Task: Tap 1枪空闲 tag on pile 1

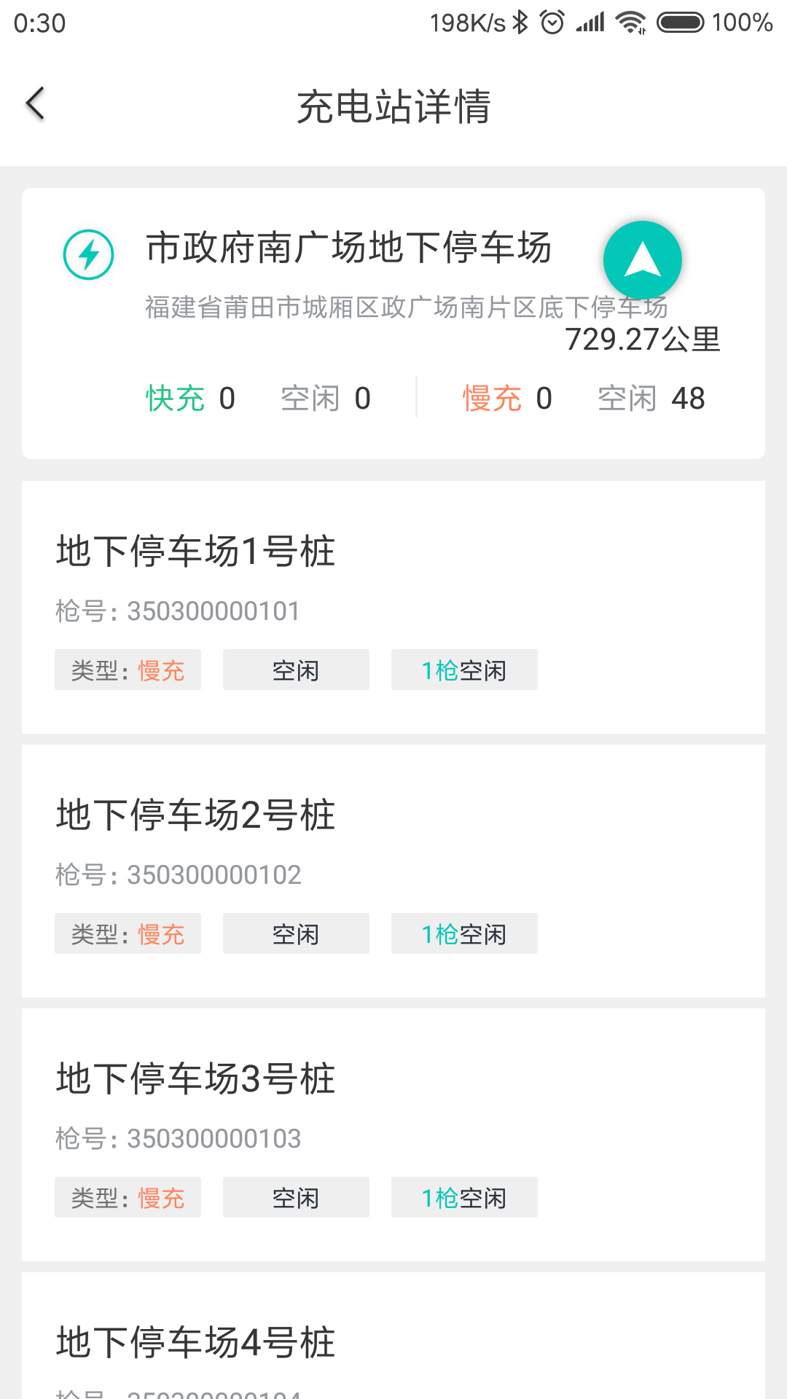Action: coord(464,670)
